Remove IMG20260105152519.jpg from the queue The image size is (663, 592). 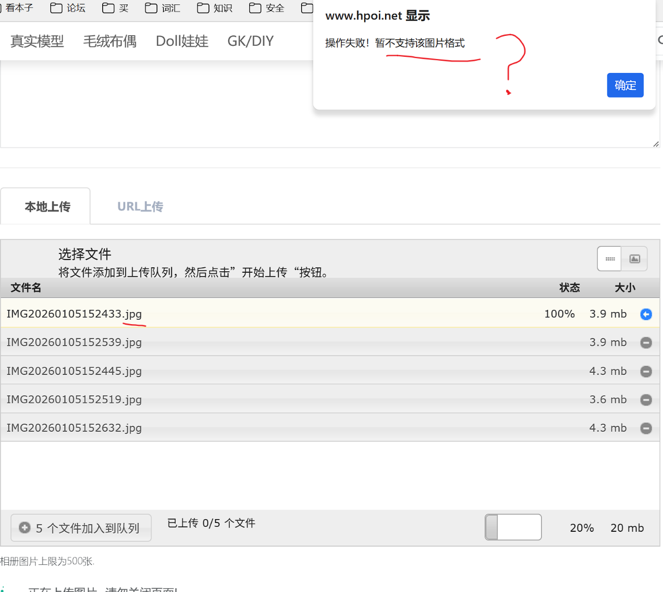coord(646,399)
